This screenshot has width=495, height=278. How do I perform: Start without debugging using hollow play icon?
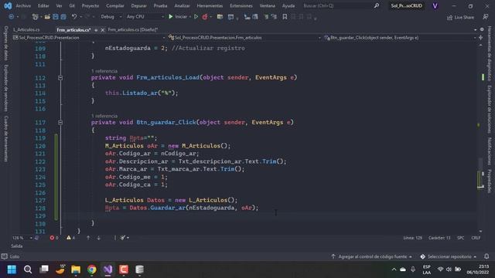[x=196, y=17]
